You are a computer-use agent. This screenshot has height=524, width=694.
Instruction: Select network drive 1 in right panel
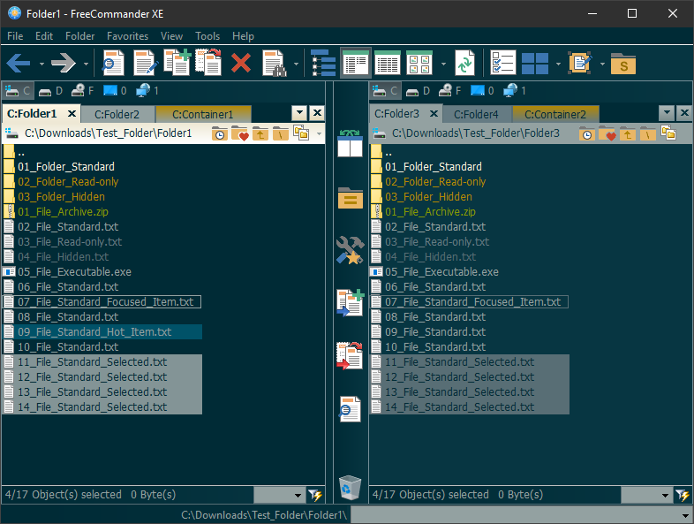pos(514,91)
